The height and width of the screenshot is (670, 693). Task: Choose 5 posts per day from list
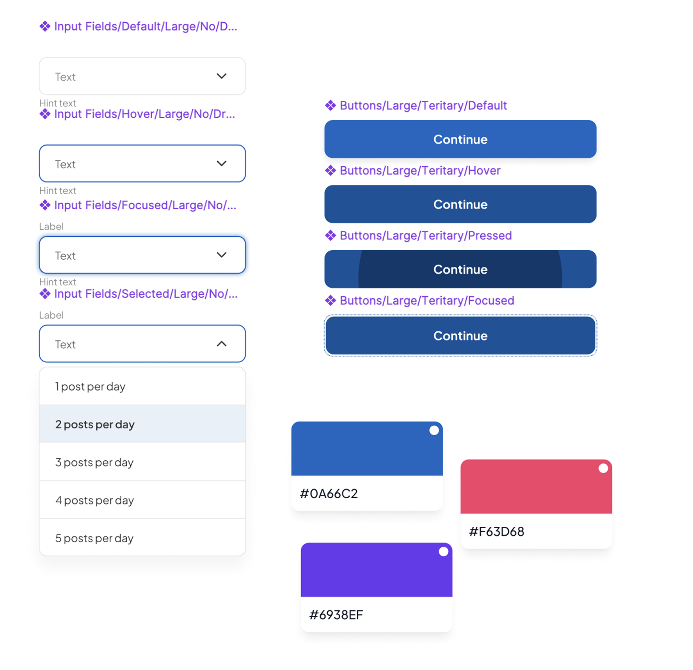click(142, 538)
